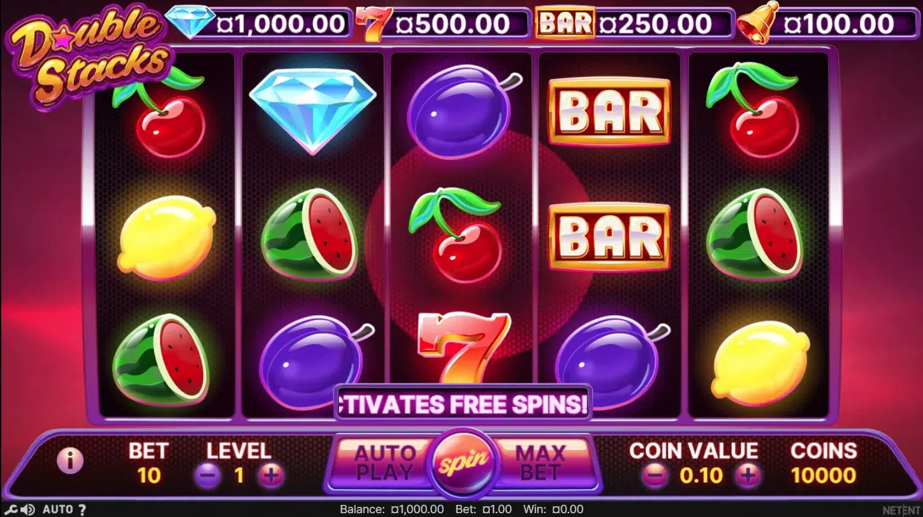
Task: Click the golden bell payout icon
Action: (759, 22)
